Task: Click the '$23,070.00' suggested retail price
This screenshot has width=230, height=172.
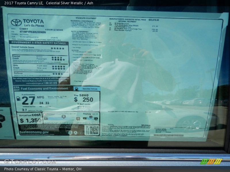Action: [154, 20]
